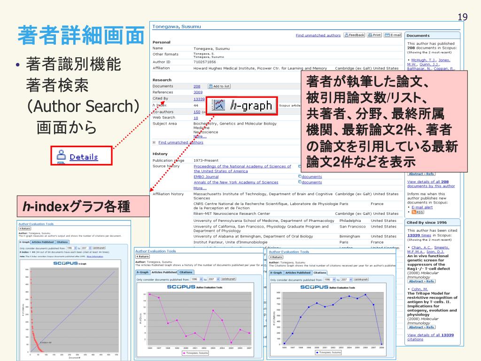Image resolution: width=481 pixels, height=361 pixels.
Task: Open documents icon for EMBO Journal
Action: [300, 177]
